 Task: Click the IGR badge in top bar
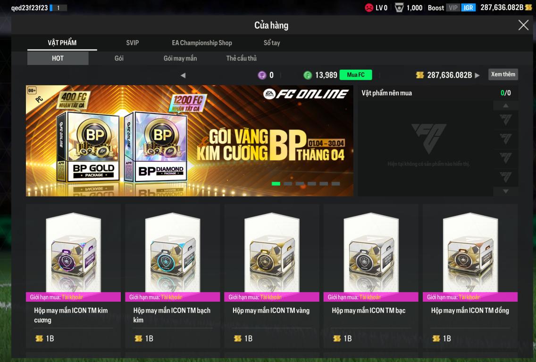469,8
